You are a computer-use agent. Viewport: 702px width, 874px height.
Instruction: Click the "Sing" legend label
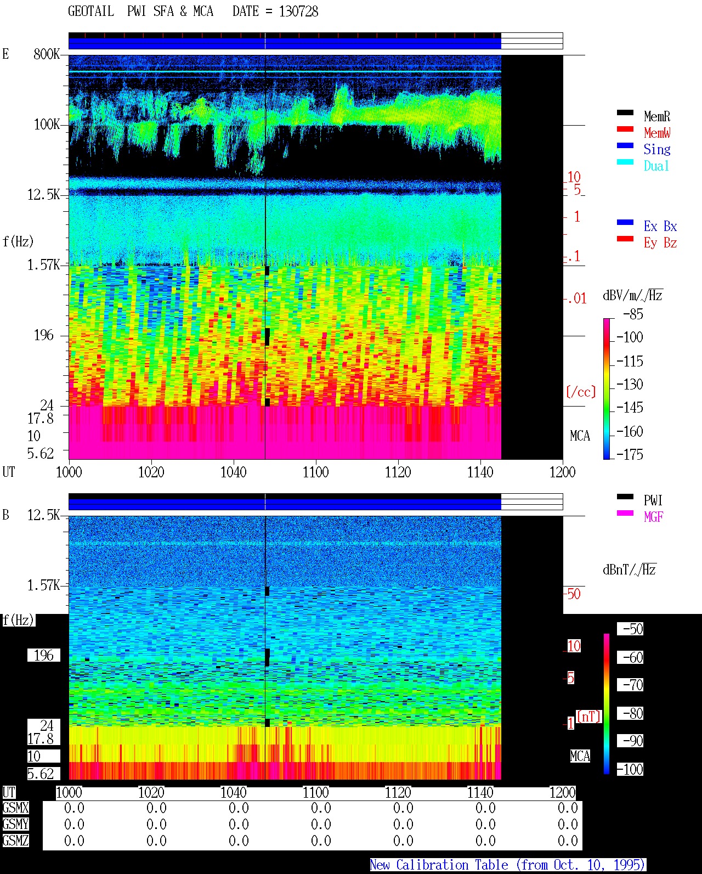click(x=657, y=149)
